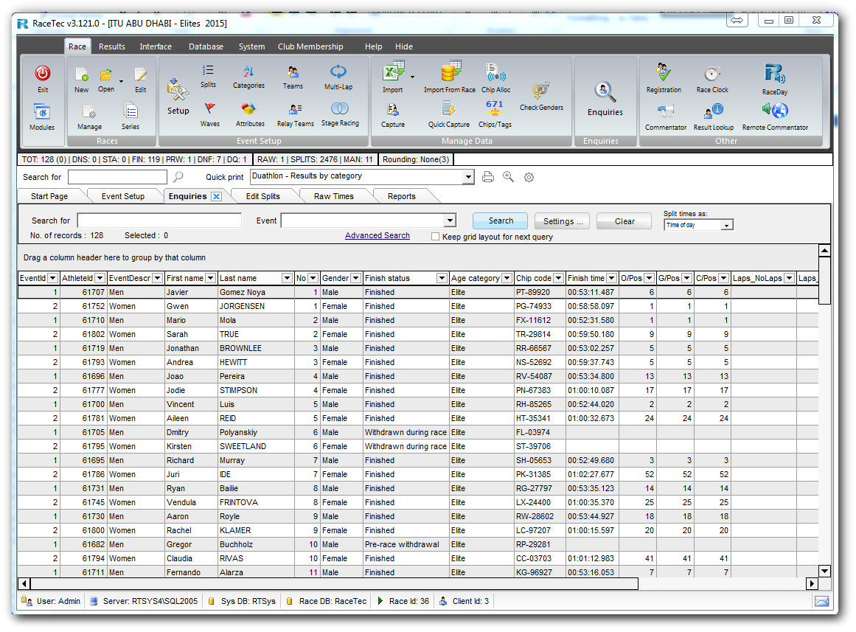The width and height of the screenshot is (856, 632).
Task: Click the horizontal scrollbar of the grid
Action: click(334, 583)
